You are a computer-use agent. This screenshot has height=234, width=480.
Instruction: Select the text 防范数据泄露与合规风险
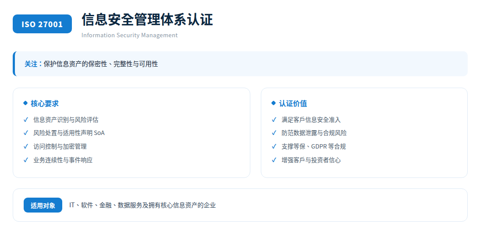tap(314, 133)
